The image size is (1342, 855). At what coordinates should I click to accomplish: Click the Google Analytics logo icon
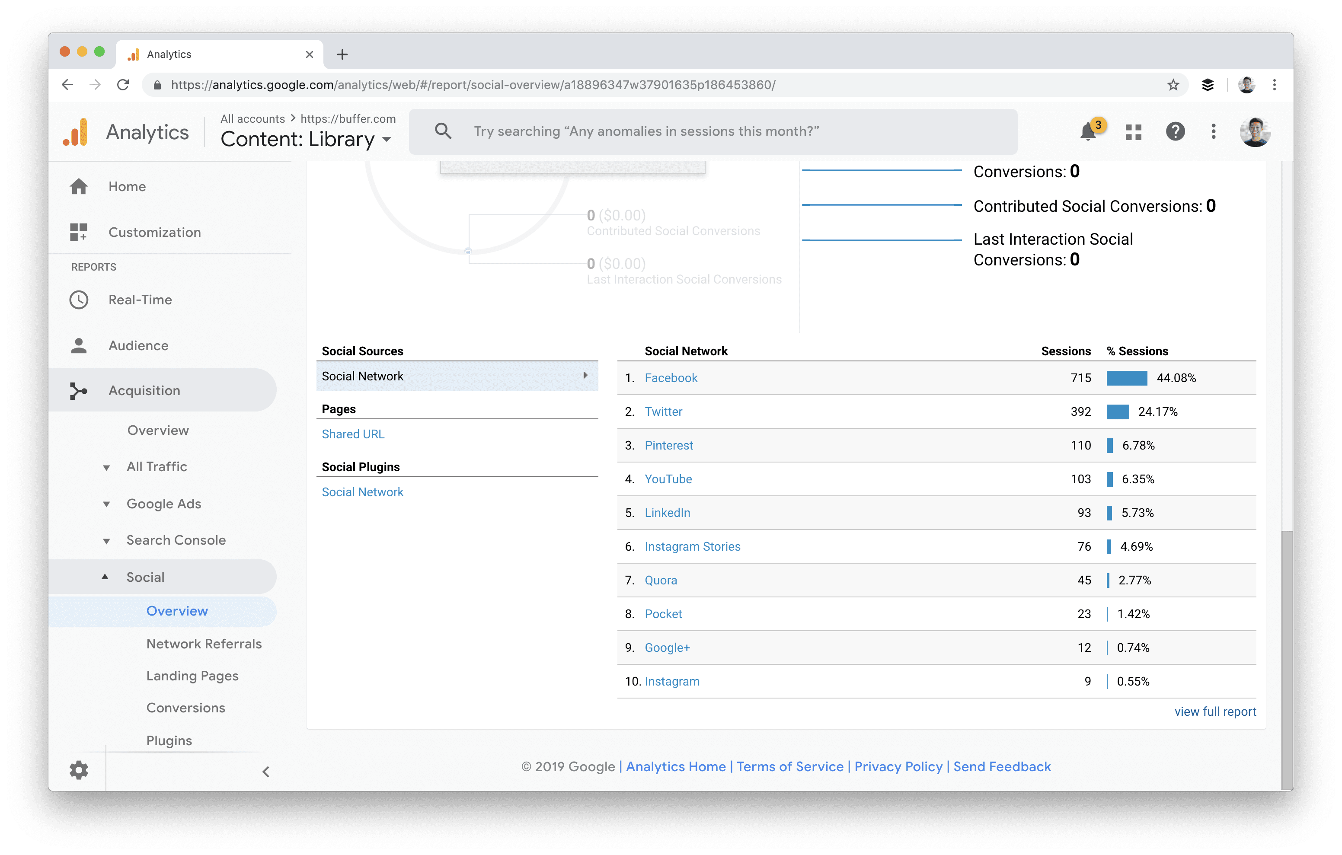[76, 132]
